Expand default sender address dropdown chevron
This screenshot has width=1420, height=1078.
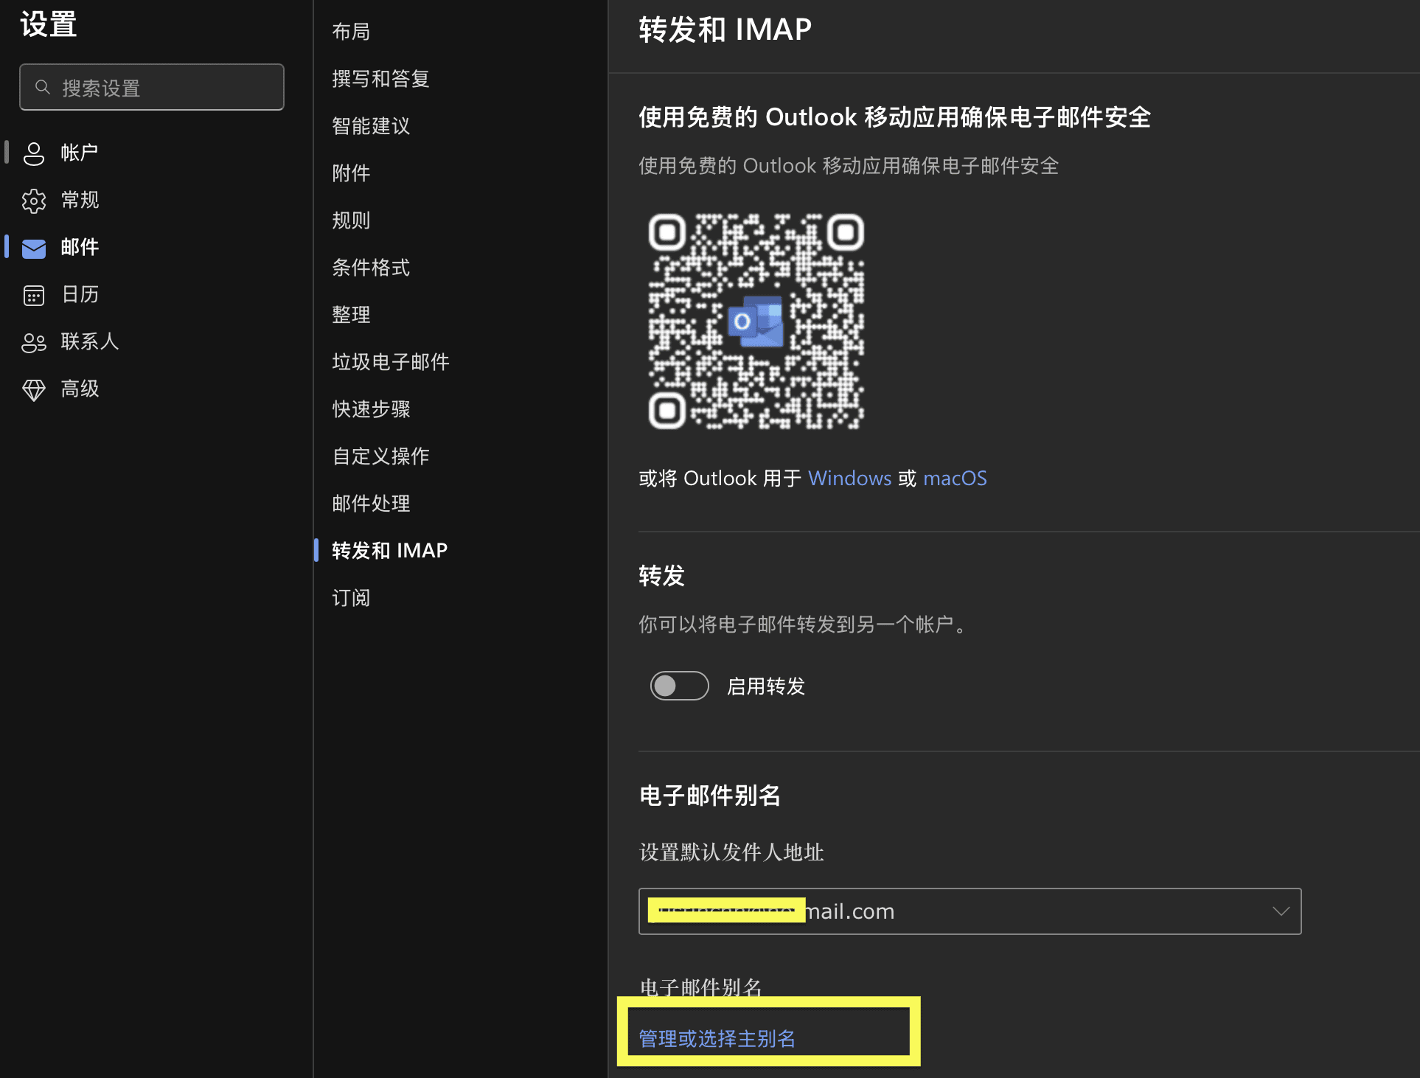click(x=1281, y=911)
